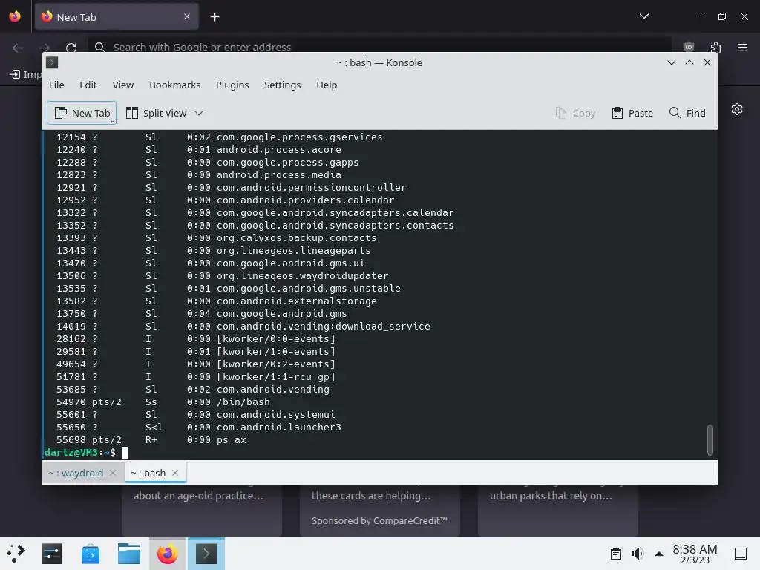Open Firefox new tab personalize gear
Screen dimensions: 760x570
[737, 109]
